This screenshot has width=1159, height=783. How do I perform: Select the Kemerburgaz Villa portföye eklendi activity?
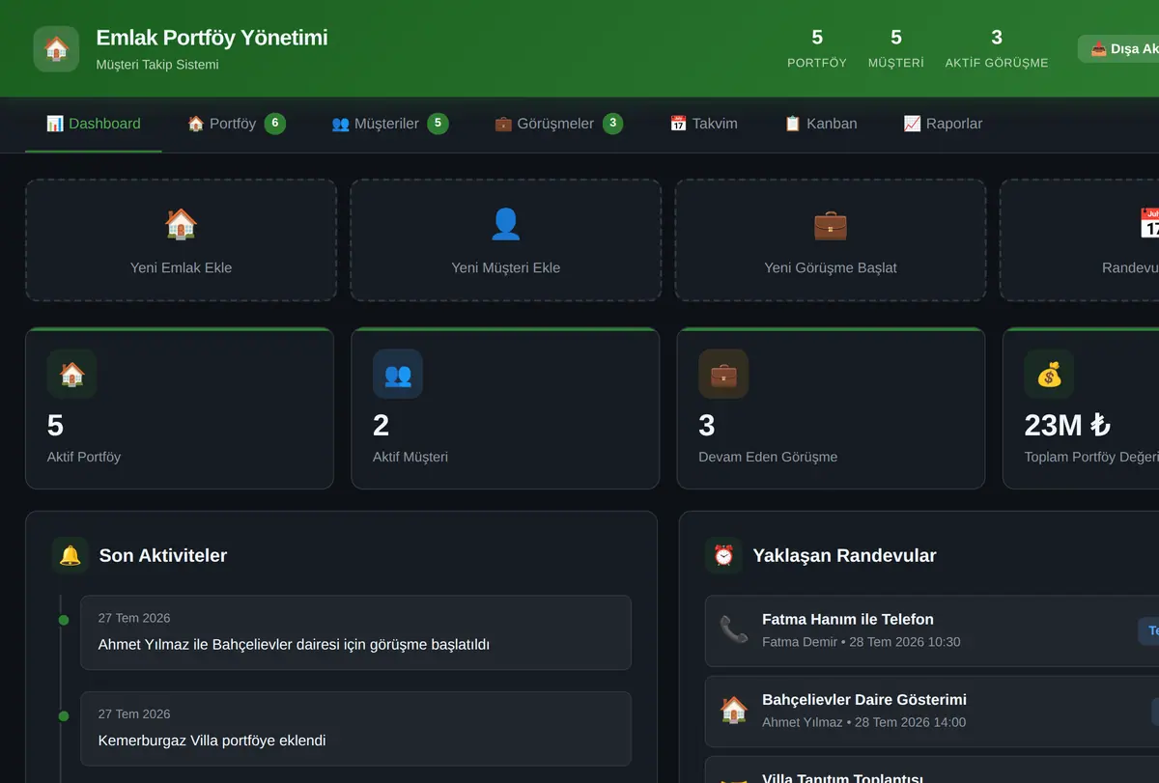[x=355, y=729]
